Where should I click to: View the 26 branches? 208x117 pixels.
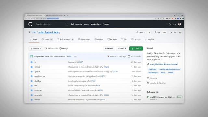coord(51,48)
